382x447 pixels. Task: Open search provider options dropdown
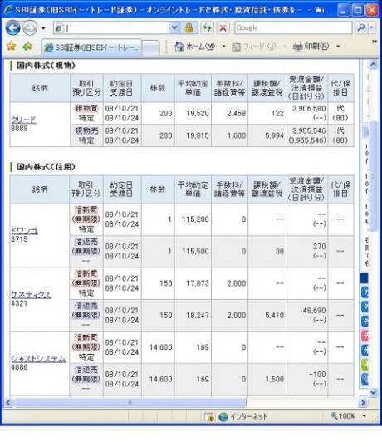click(x=371, y=27)
